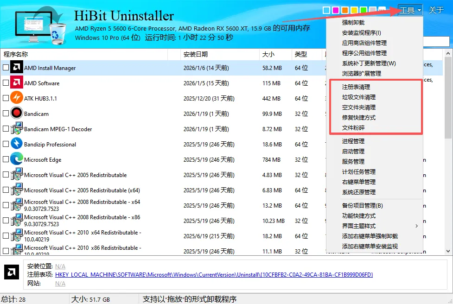Click the AMD Install Manager program icon
This screenshot has height=304, width=453.
tap(17, 67)
